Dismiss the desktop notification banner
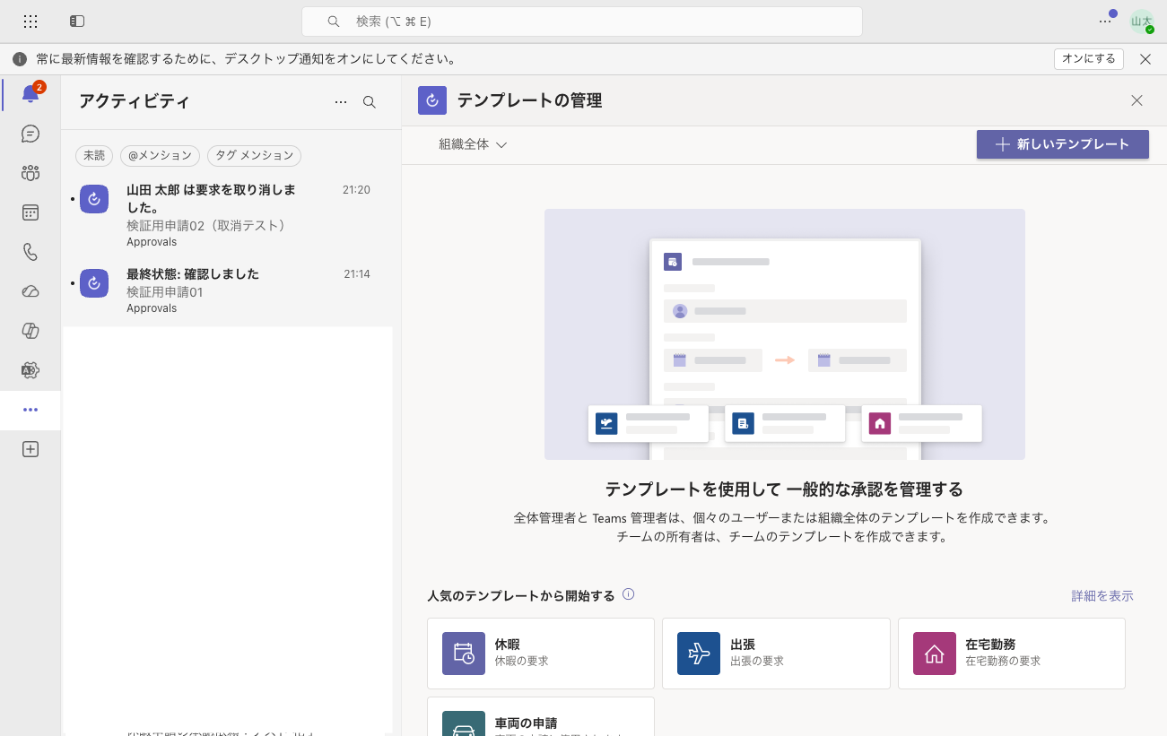Viewport: 1167px width, 736px height. click(x=1145, y=59)
